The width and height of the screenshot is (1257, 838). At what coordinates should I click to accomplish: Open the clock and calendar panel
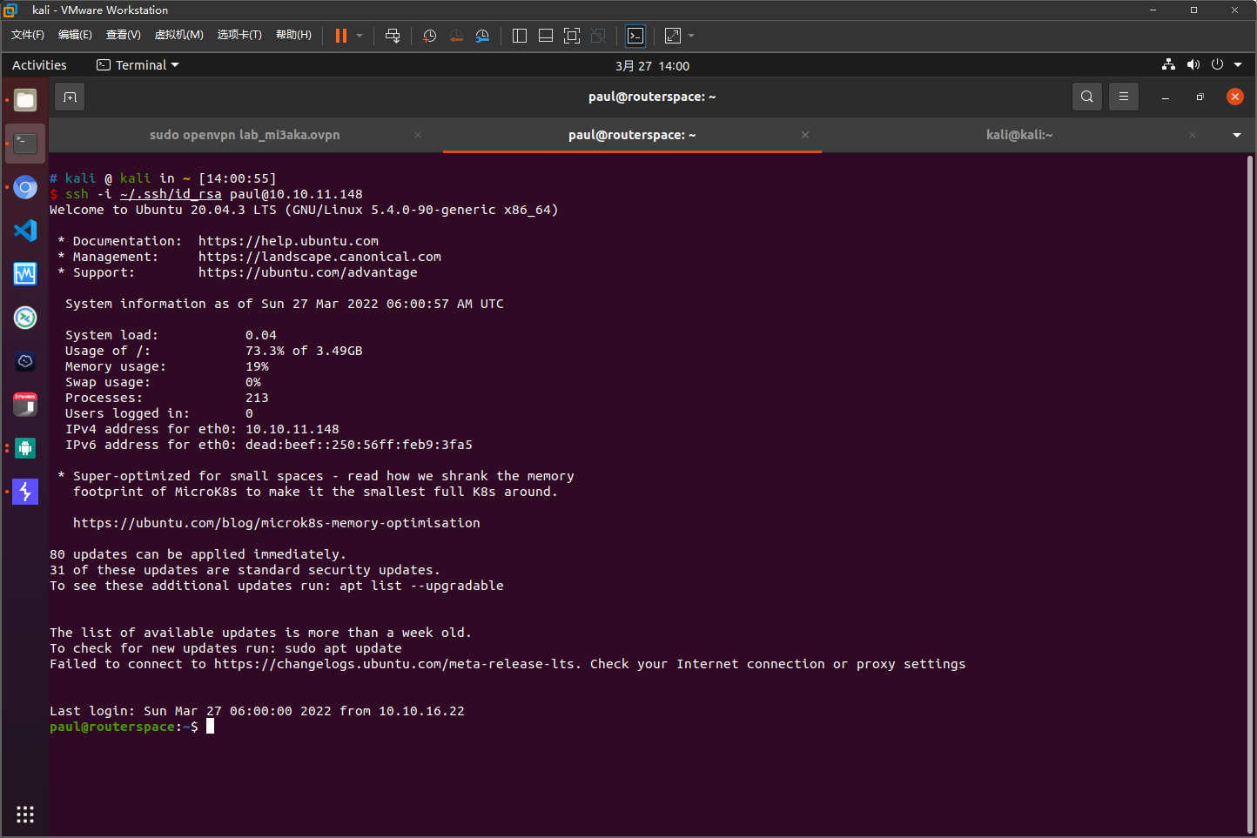coord(652,65)
